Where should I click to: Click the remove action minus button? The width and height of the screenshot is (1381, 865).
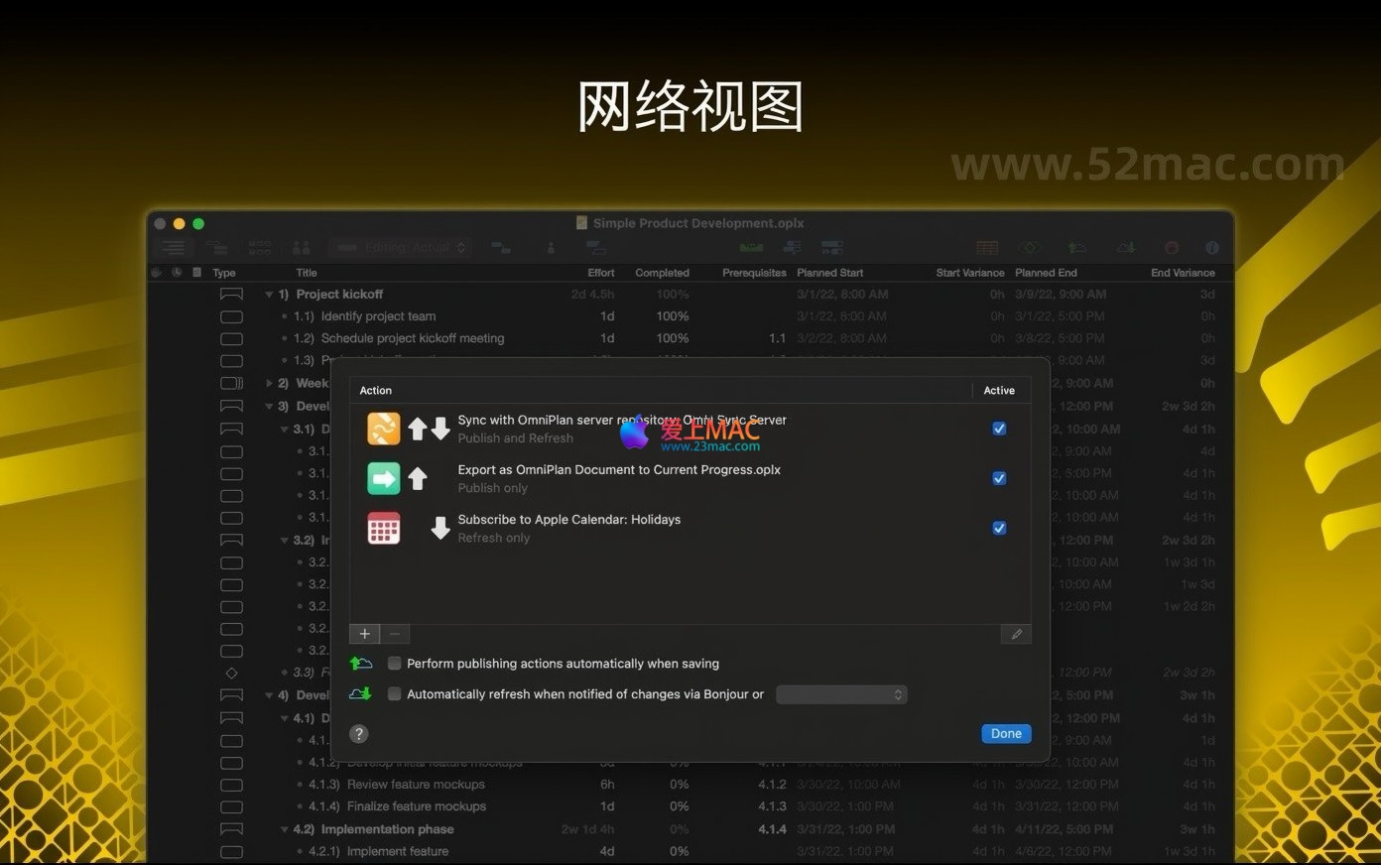[x=395, y=634]
